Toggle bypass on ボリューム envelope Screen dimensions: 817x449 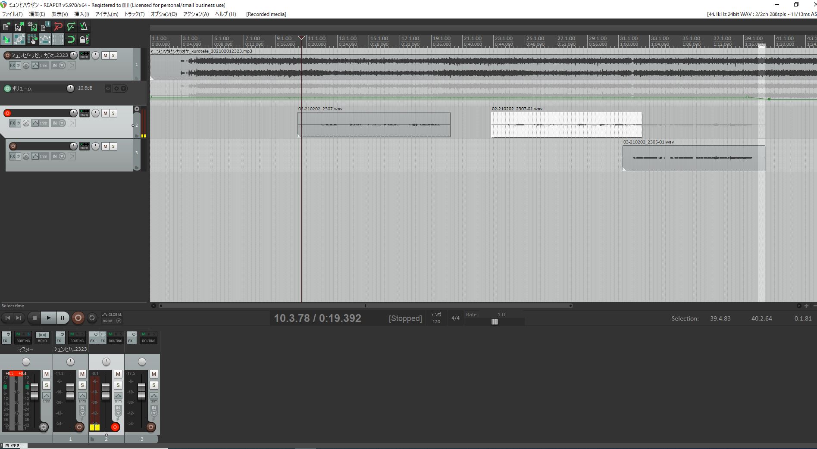(108, 88)
